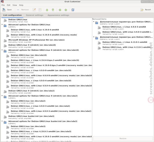Screen dimensions: 154x142
Task: Switch to Appearance settings tab
Action: tap(58, 15)
